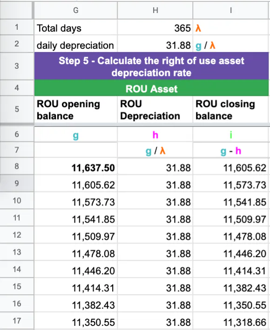Select column G header
The width and height of the screenshot is (270, 330).
click(76, 10)
